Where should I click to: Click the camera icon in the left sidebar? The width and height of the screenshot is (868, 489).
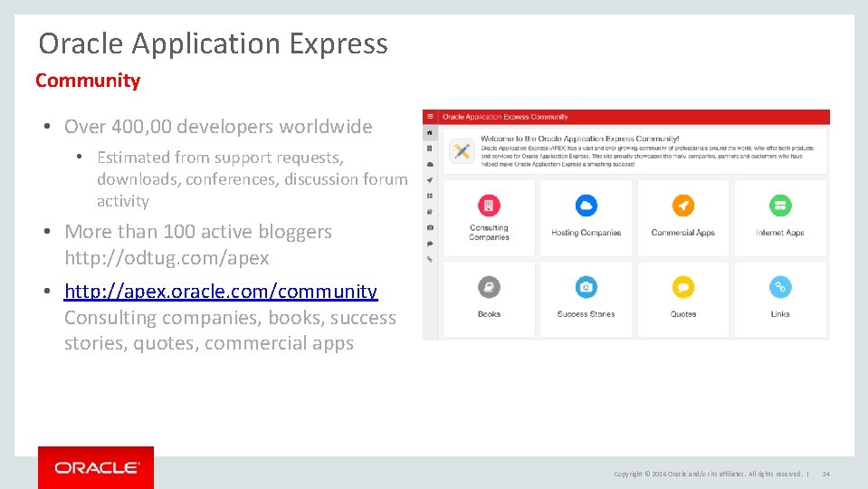pyautogui.click(x=430, y=227)
